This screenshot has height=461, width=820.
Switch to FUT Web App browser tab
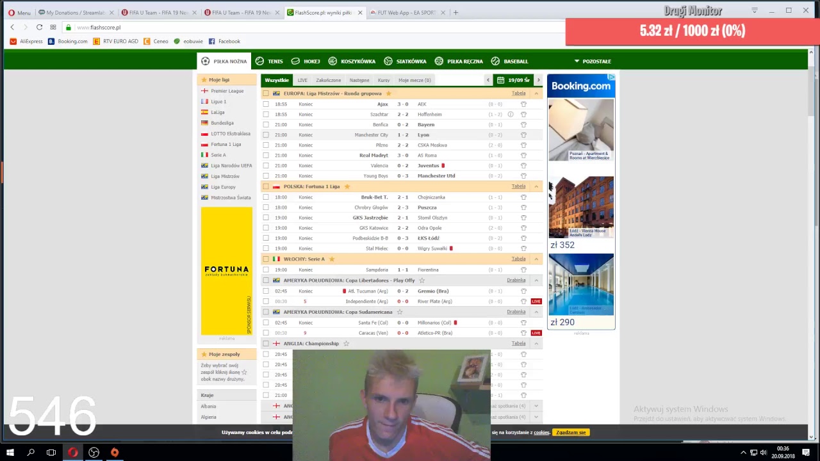tap(407, 13)
